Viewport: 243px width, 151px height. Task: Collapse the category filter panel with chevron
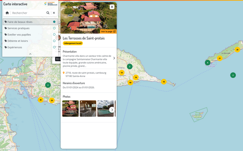[x=30, y=54]
